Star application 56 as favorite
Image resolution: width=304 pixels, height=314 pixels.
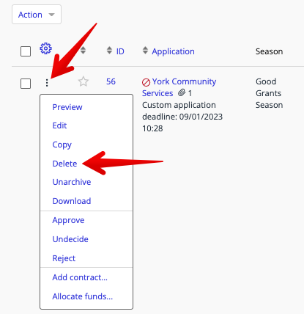click(x=84, y=81)
